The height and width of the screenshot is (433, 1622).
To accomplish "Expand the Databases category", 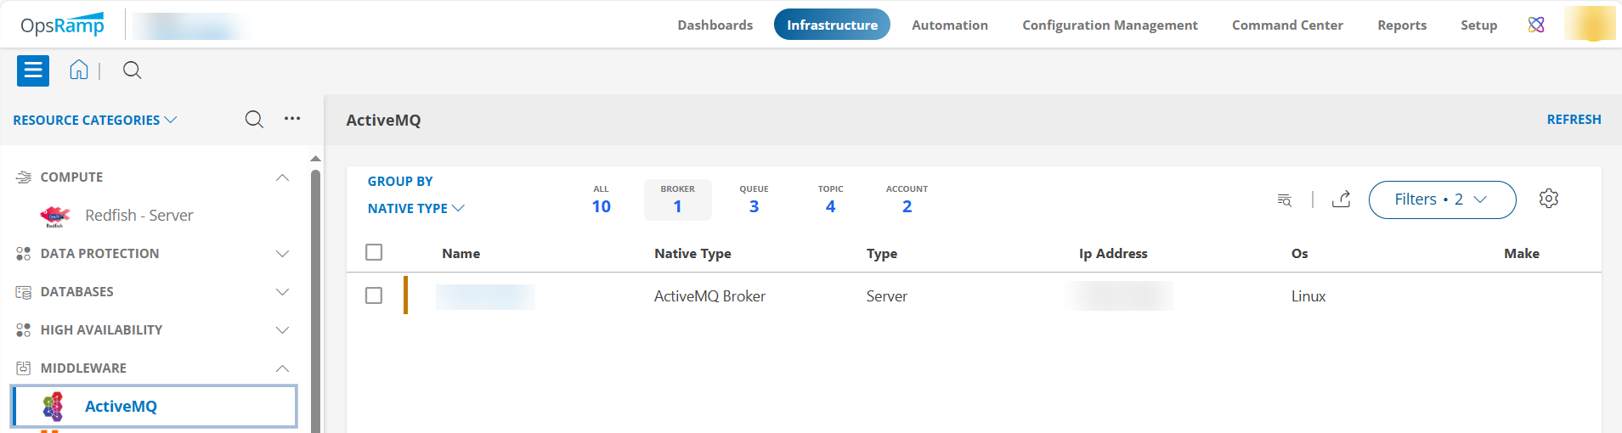I will point(283,292).
